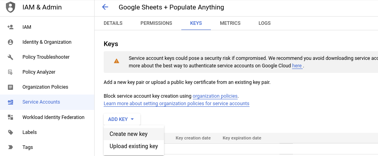Go to the METRICS tab
378x156 pixels.
coord(230,23)
